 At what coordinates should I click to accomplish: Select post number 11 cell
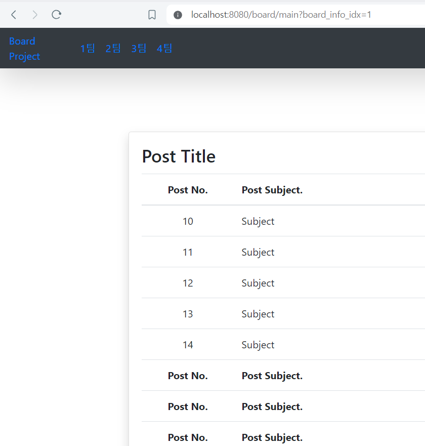click(x=188, y=252)
